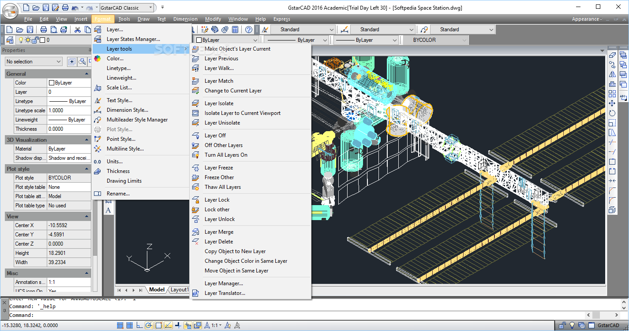Screen dimensions: 629x331
Task: Choose the Rotate tool icon
Action: pos(612,113)
